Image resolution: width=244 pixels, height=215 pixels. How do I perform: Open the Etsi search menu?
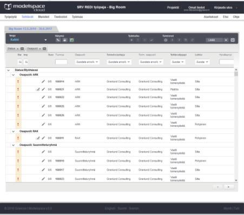click(226, 17)
